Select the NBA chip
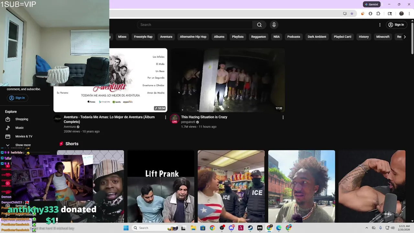 (277, 37)
